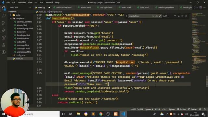Toggle Match Case in find widget
Image resolution: width=208 pixels, height=117 pixels.
[x=153, y=16]
